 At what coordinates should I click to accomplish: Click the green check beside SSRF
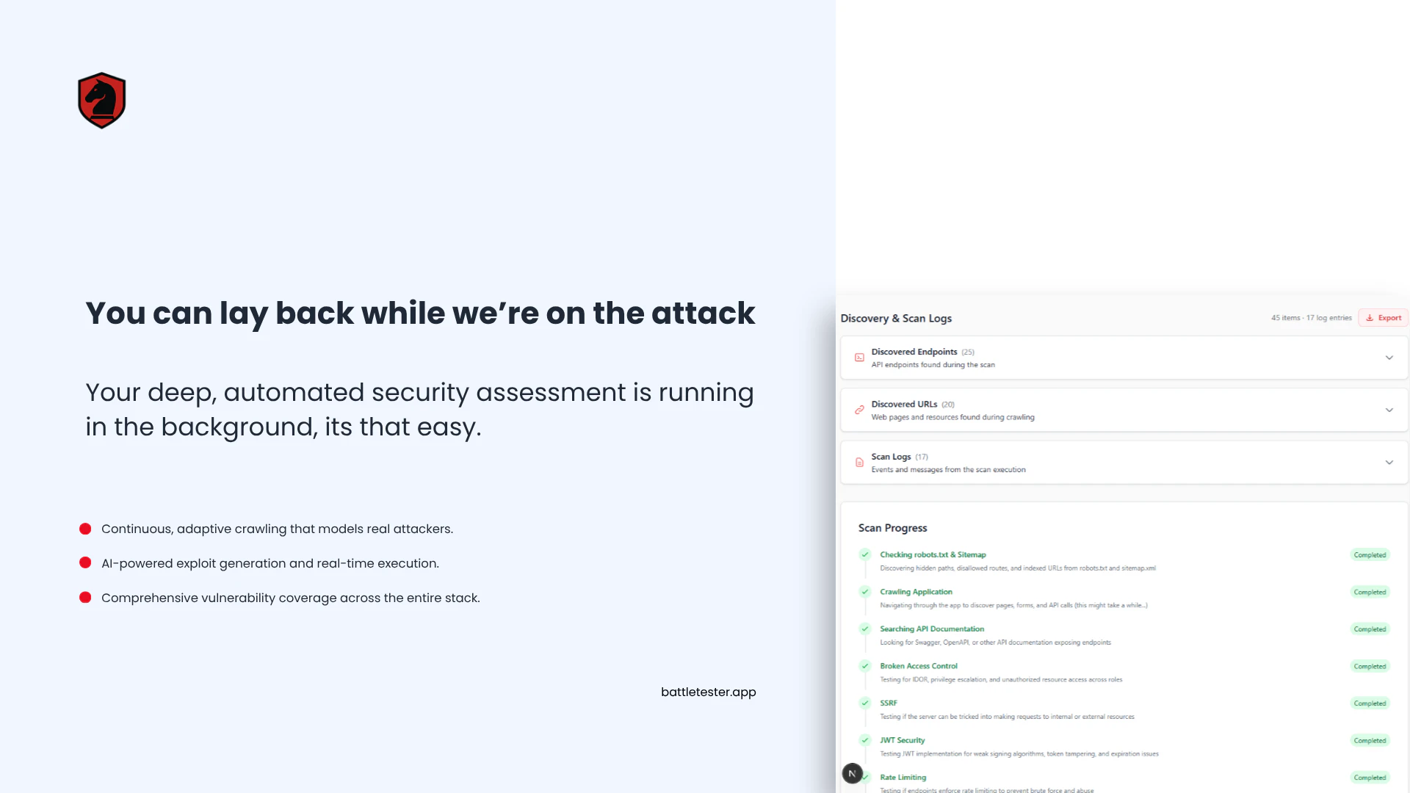(865, 703)
